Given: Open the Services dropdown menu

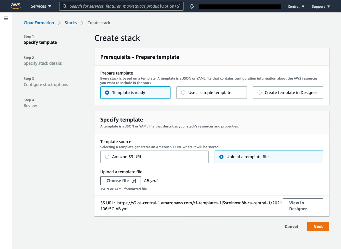Looking at the screenshot, I should 41,6.
